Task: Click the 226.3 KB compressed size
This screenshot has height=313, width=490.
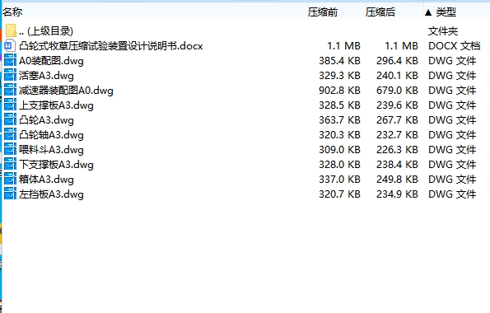Action: tap(397, 150)
